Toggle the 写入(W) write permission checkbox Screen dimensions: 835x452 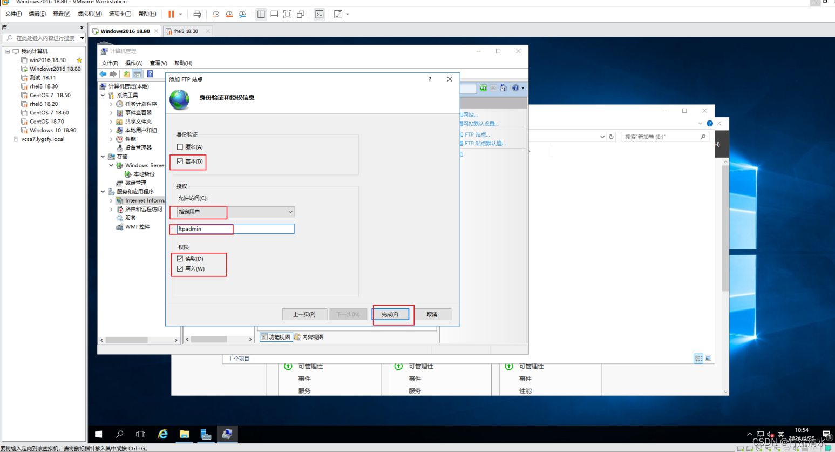coord(180,268)
